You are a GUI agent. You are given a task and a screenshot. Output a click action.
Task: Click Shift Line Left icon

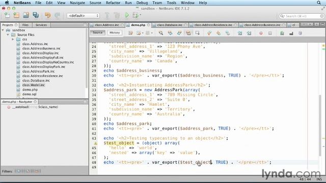click(x=240, y=33)
